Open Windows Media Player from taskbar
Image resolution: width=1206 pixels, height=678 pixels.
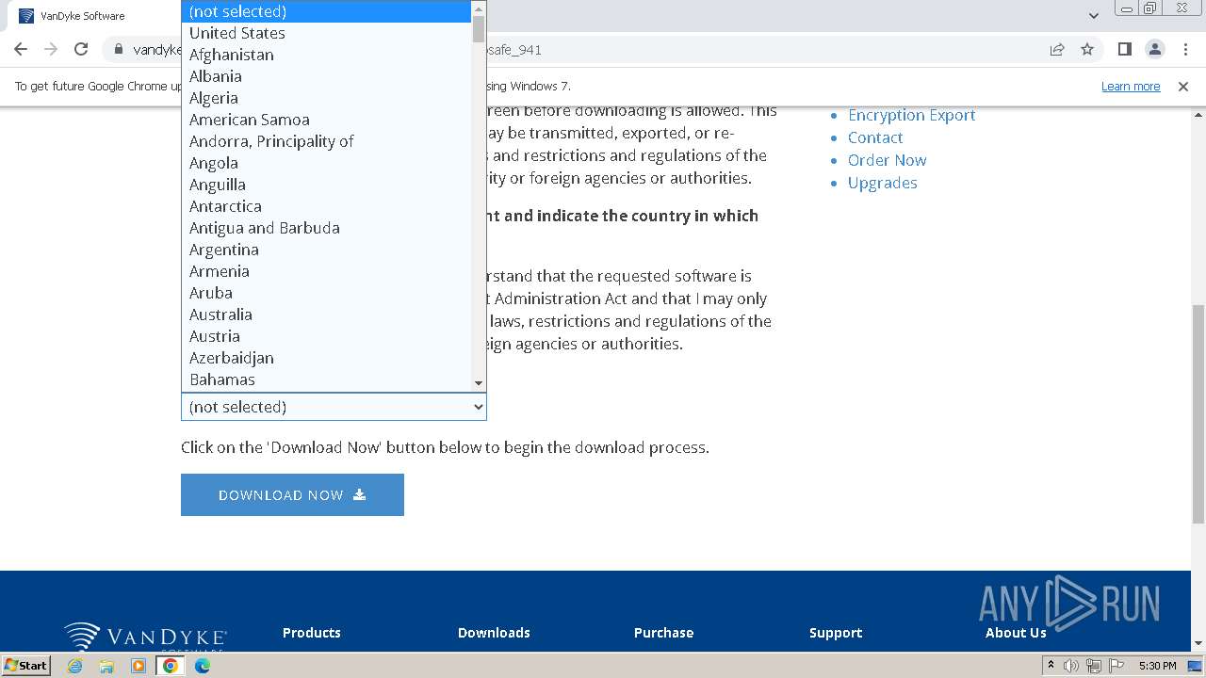139,666
